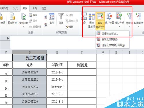The width and height of the screenshot is (144, 108).
Task: Expand the 创建组 dropdown arrow
Action: pos(130,27)
